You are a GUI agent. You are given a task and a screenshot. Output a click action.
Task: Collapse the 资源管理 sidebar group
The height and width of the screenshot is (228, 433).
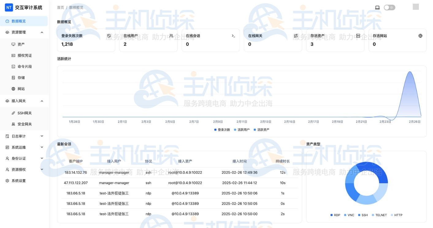(24, 32)
